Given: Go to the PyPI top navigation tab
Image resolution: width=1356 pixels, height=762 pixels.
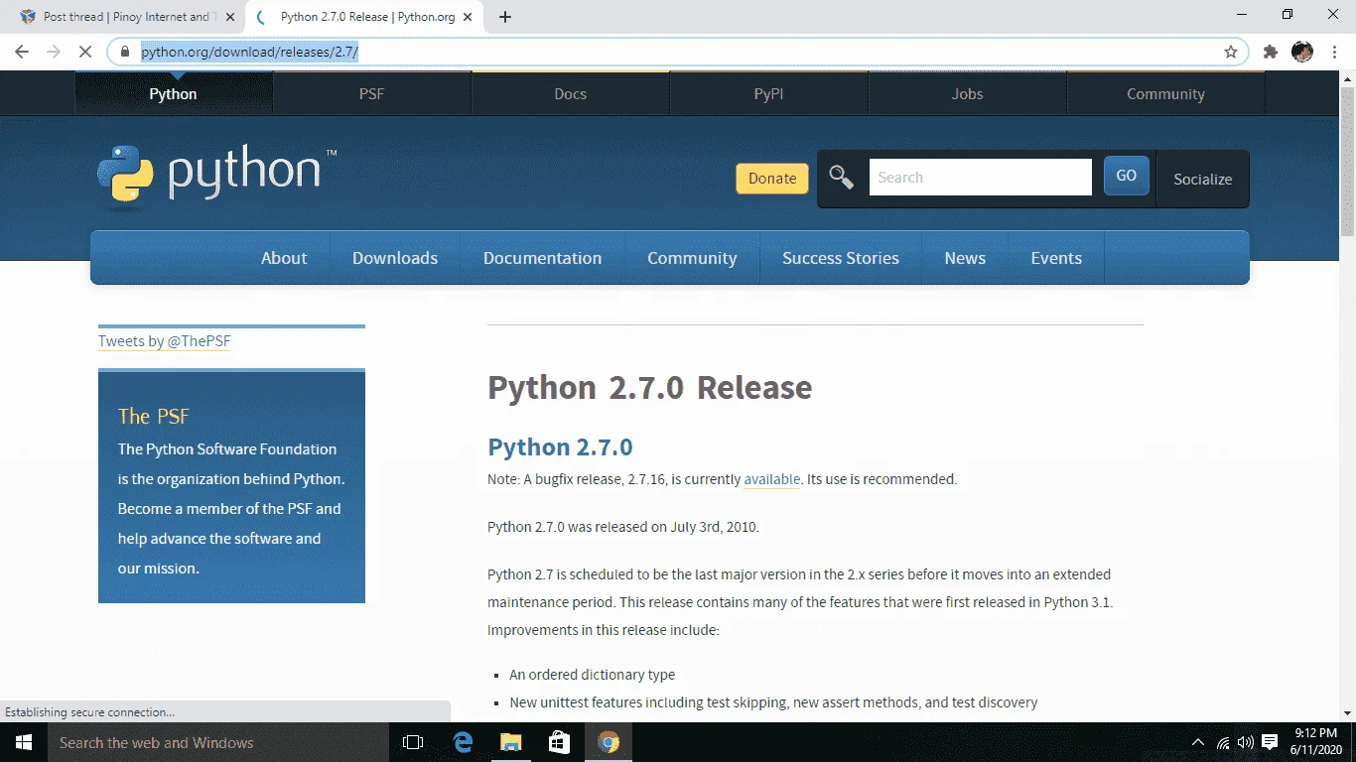Looking at the screenshot, I should point(768,94).
